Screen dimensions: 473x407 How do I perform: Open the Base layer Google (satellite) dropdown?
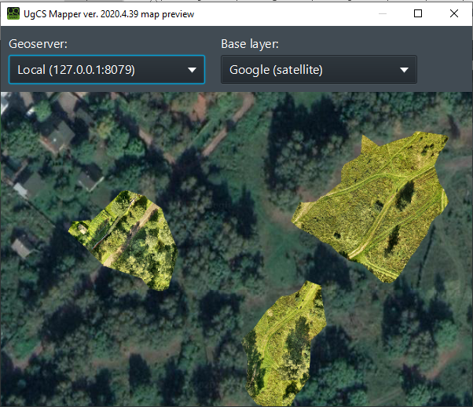[319, 70]
